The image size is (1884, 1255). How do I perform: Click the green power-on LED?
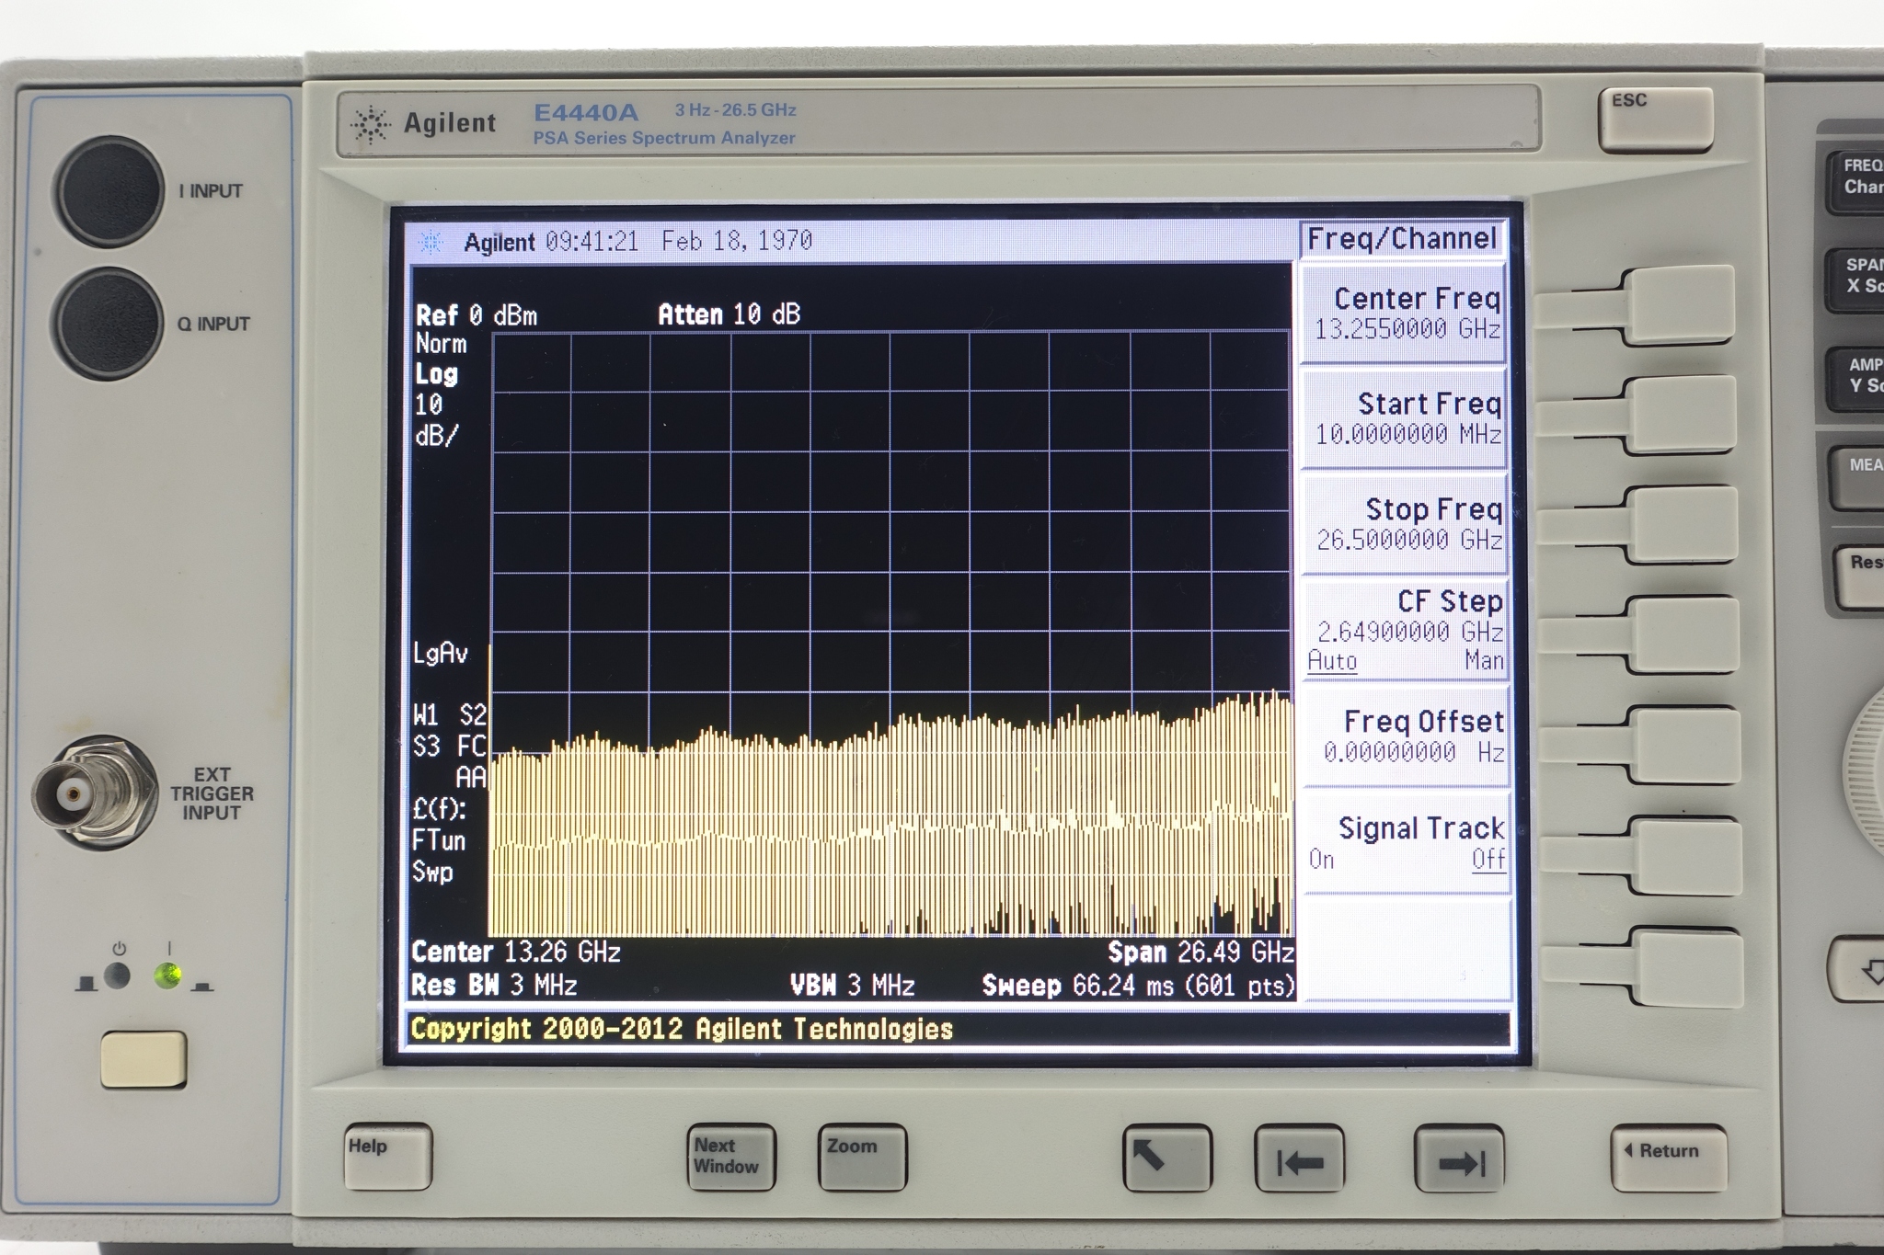[x=167, y=975]
